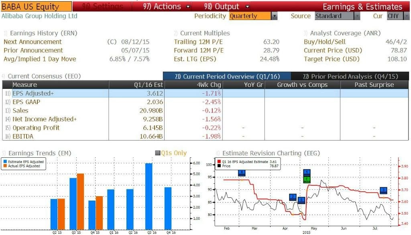Click the orange Q3 15 actual EPS bar
This screenshot has height=235, width=411.
(80, 201)
